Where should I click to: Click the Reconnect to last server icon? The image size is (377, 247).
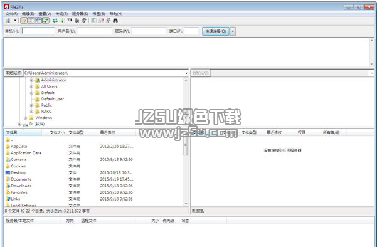point(84,21)
